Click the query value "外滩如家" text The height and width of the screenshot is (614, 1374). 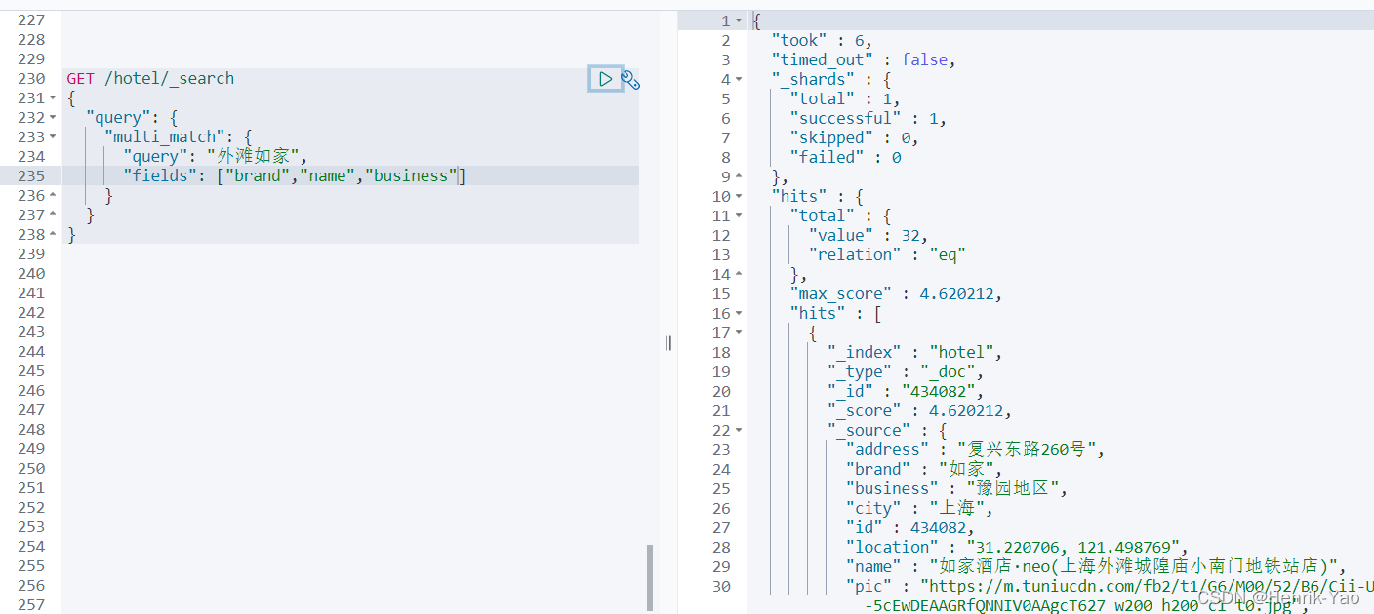(252, 157)
